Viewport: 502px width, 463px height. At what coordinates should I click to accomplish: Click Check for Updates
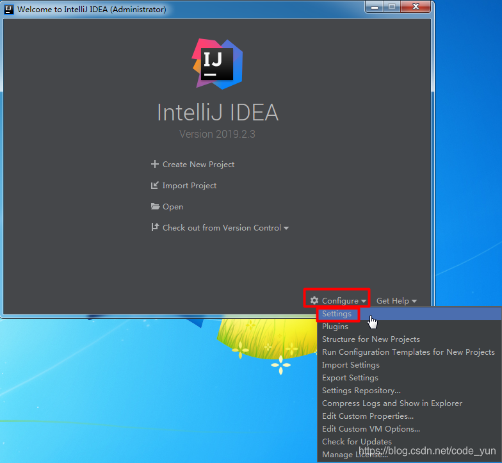pyautogui.click(x=409, y=442)
